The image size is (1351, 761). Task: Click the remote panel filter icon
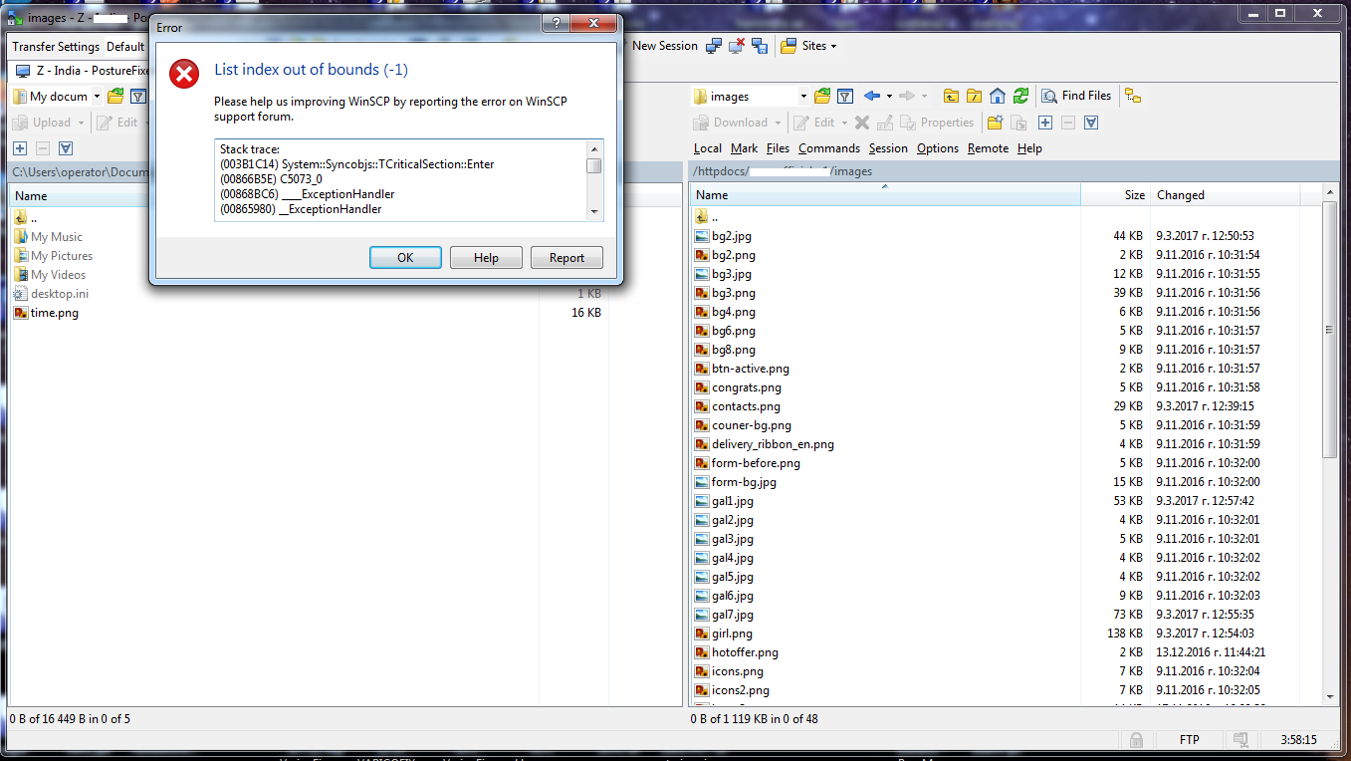[x=845, y=97]
